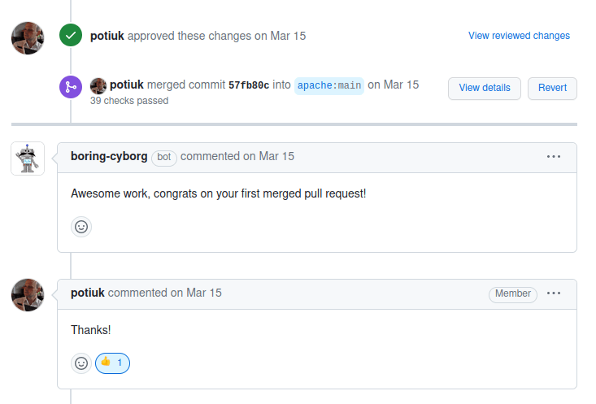This screenshot has width=596, height=404.
Task: Open potiuk avatar beside Thanks comment
Action: pos(28,295)
